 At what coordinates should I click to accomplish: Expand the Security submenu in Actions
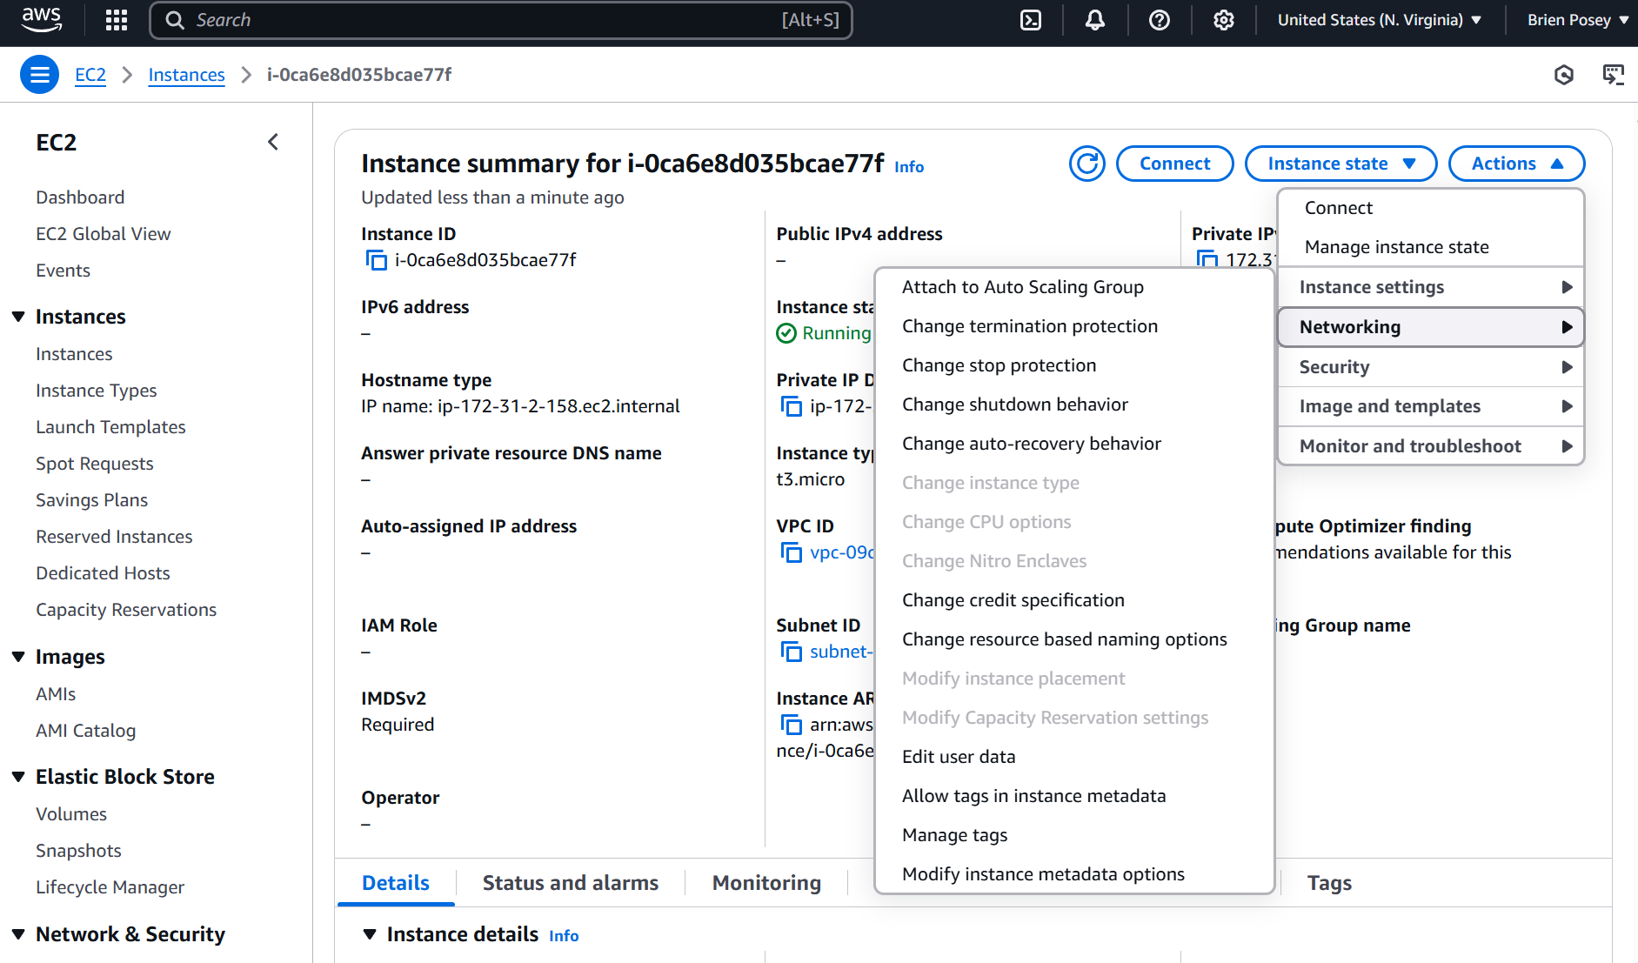pos(1430,367)
